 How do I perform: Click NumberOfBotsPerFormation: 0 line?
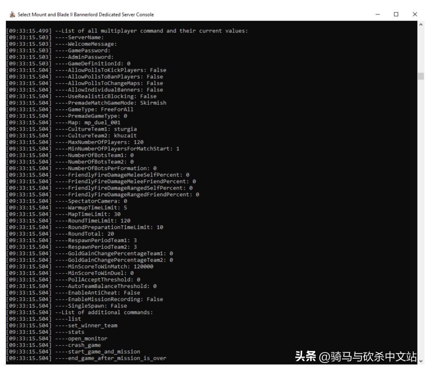[81, 168]
